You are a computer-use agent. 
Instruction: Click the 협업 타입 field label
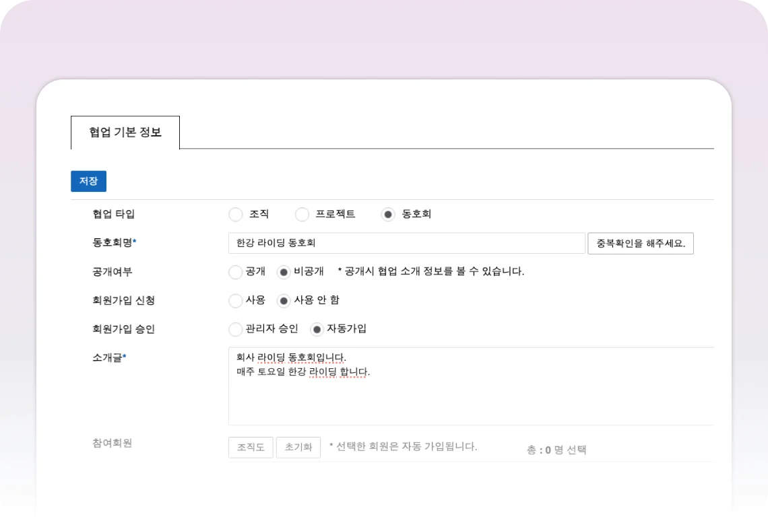[114, 214]
